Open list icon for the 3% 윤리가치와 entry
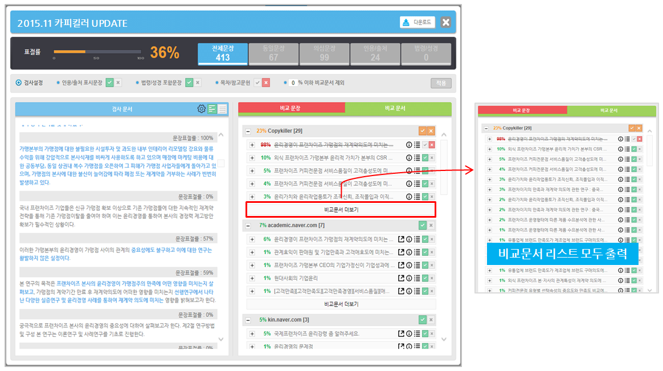The image size is (663, 371). [x=417, y=197]
